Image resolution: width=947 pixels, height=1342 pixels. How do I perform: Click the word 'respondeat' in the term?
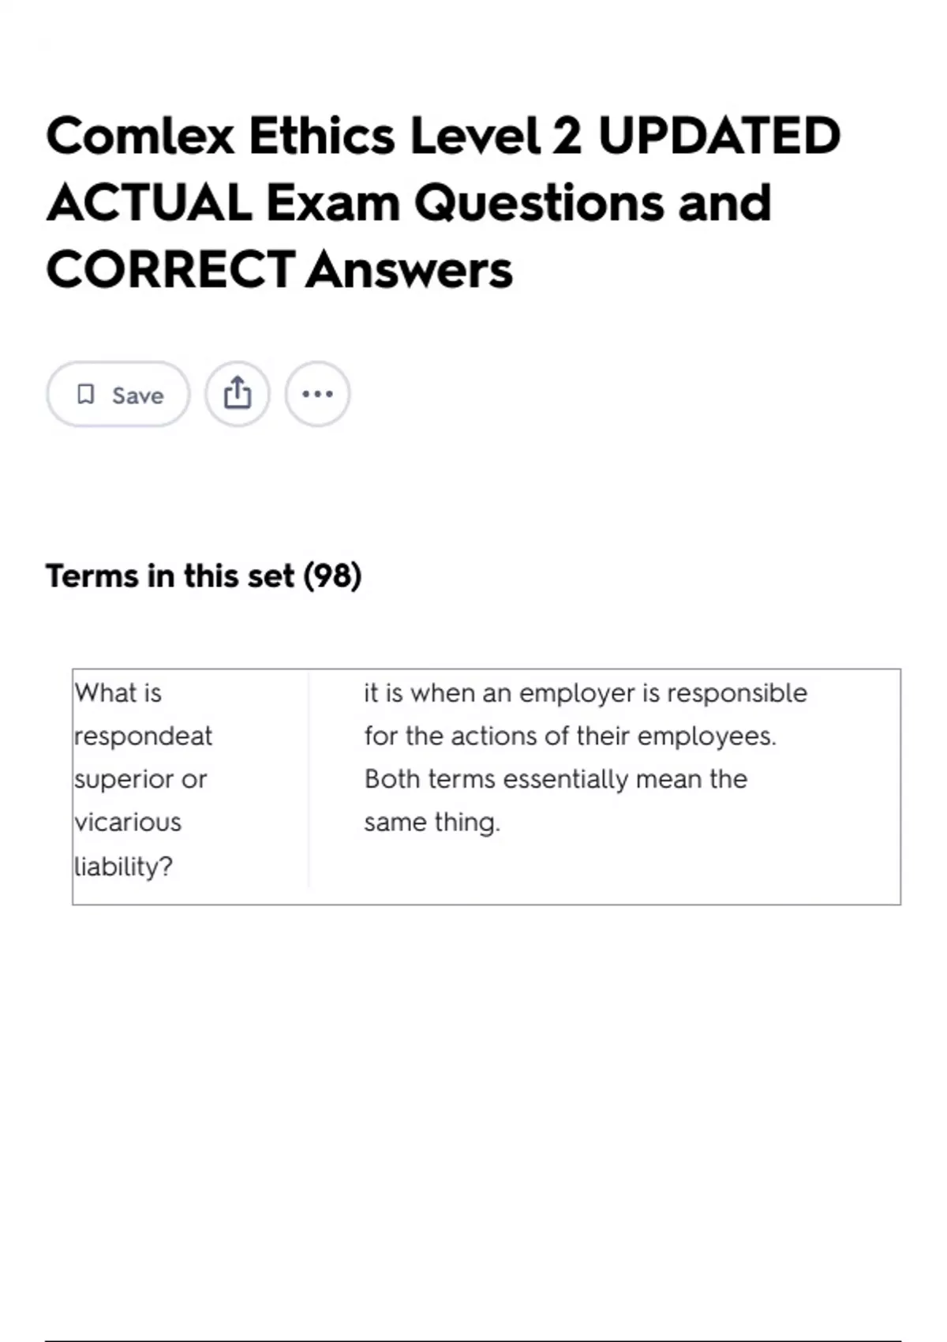(144, 736)
